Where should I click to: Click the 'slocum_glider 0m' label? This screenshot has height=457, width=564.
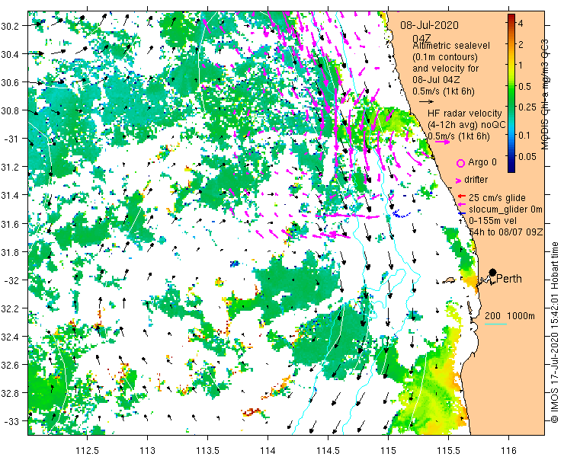[x=505, y=209]
